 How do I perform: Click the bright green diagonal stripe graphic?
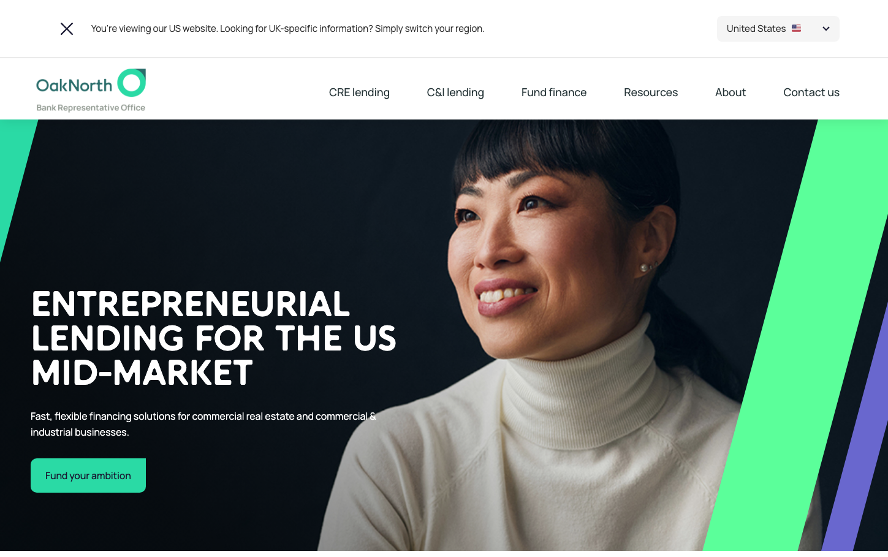(797, 337)
